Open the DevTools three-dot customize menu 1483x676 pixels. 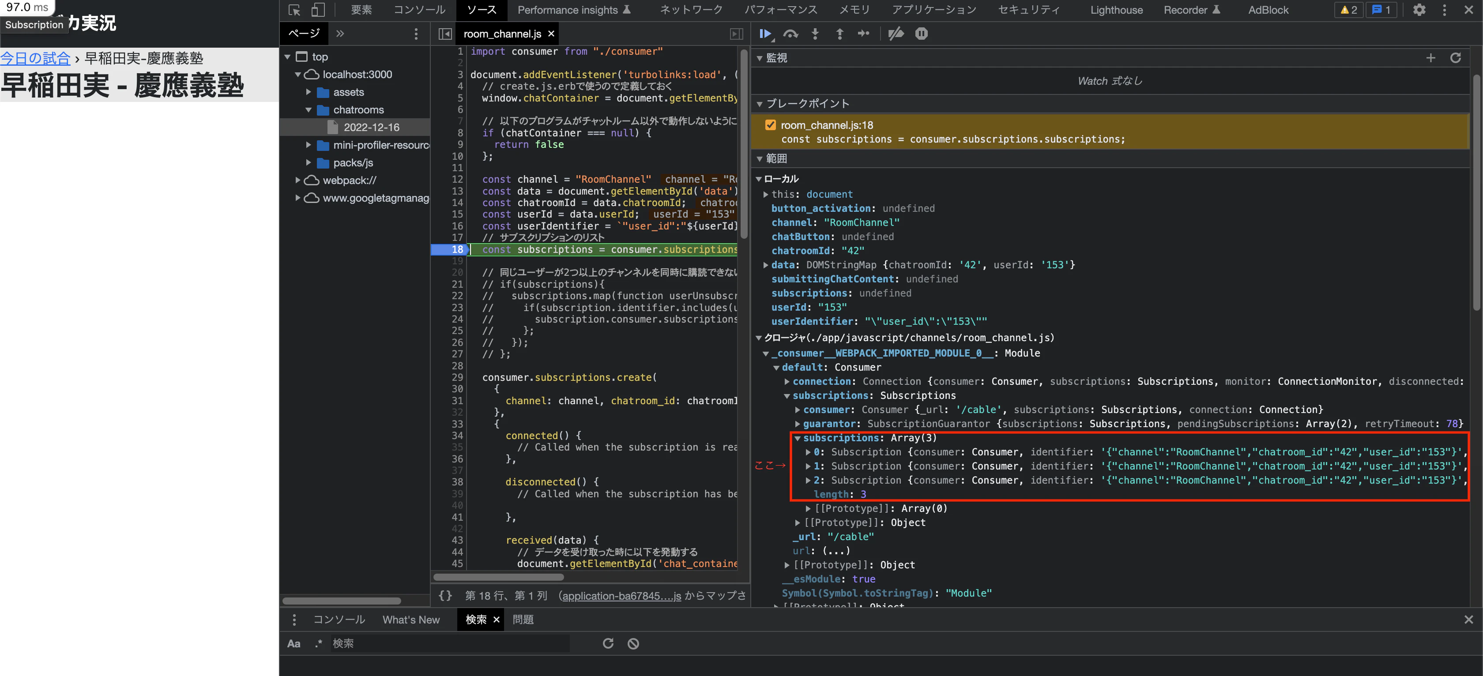[x=1444, y=10]
